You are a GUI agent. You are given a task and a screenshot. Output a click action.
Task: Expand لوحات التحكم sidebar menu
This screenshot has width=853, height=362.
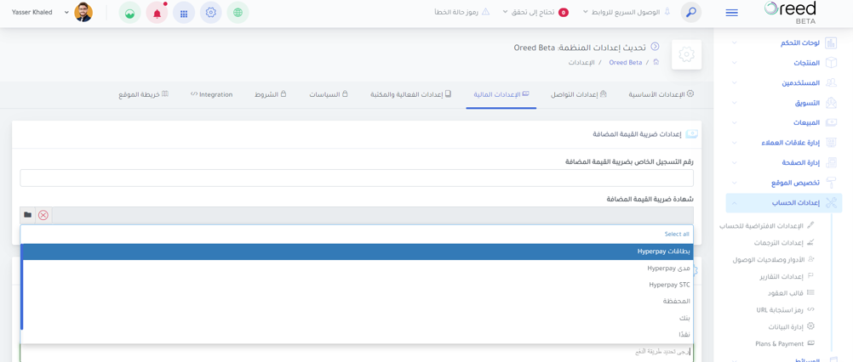pyautogui.click(x=735, y=42)
